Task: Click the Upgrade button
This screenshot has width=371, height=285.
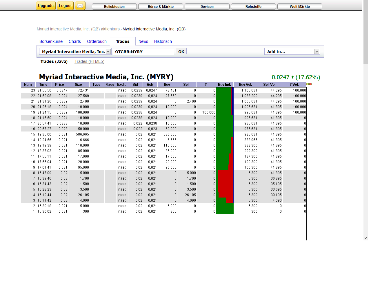Action: pyautogui.click(x=46, y=6)
